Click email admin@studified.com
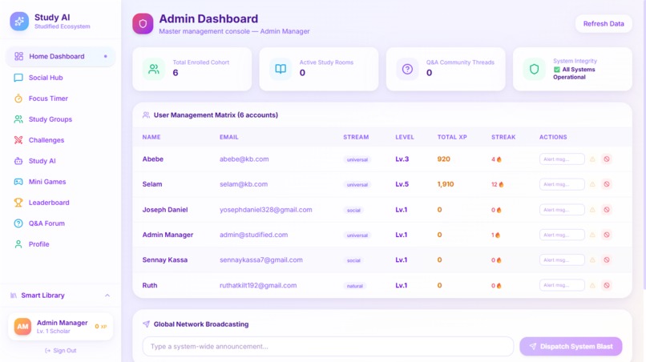 click(x=254, y=235)
